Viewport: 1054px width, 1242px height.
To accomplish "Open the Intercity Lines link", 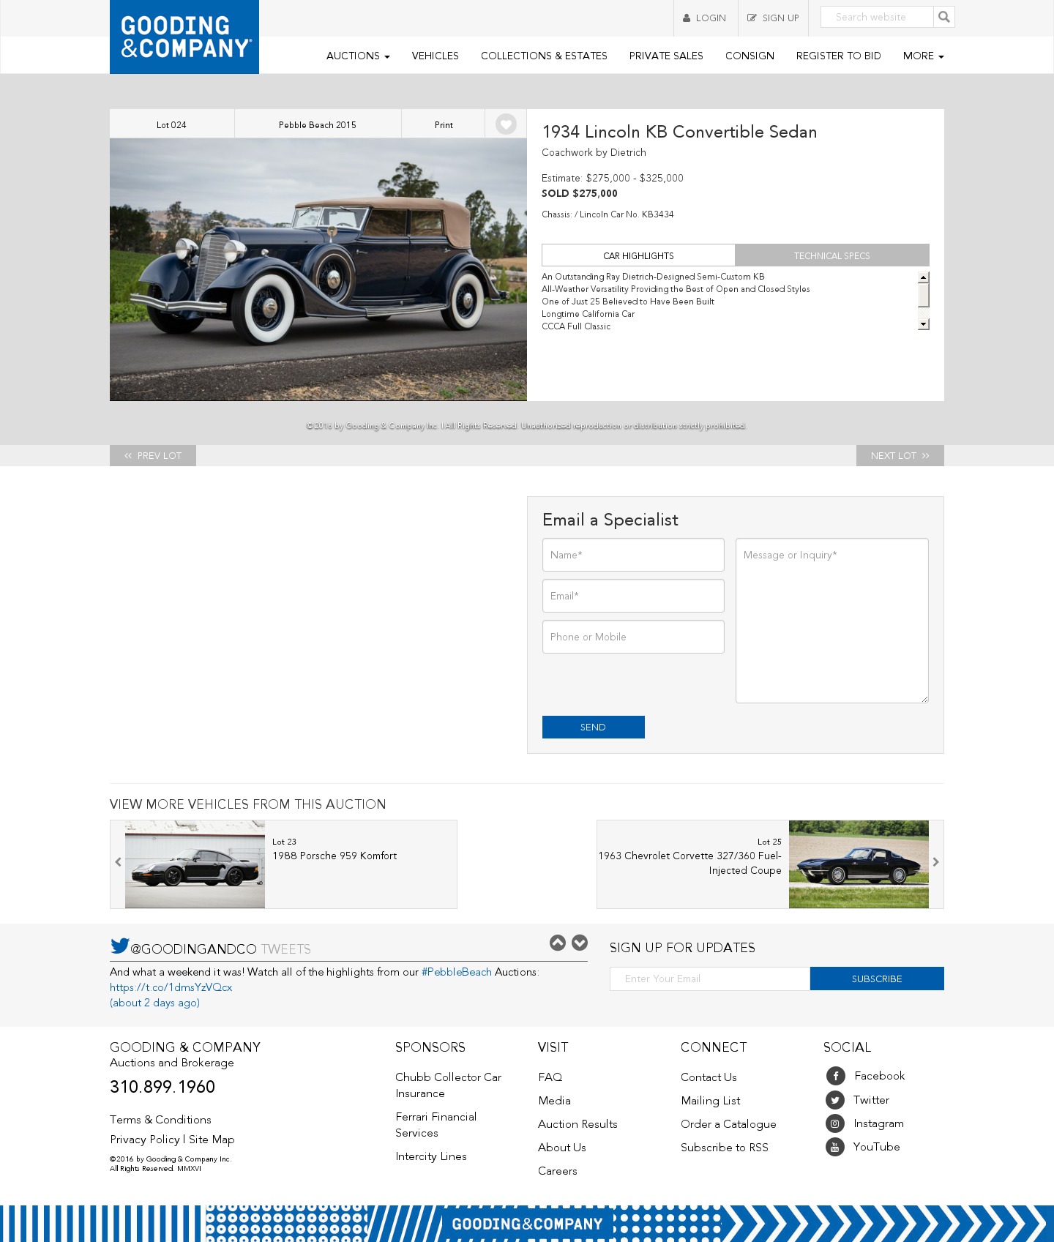I will pyautogui.click(x=431, y=1156).
